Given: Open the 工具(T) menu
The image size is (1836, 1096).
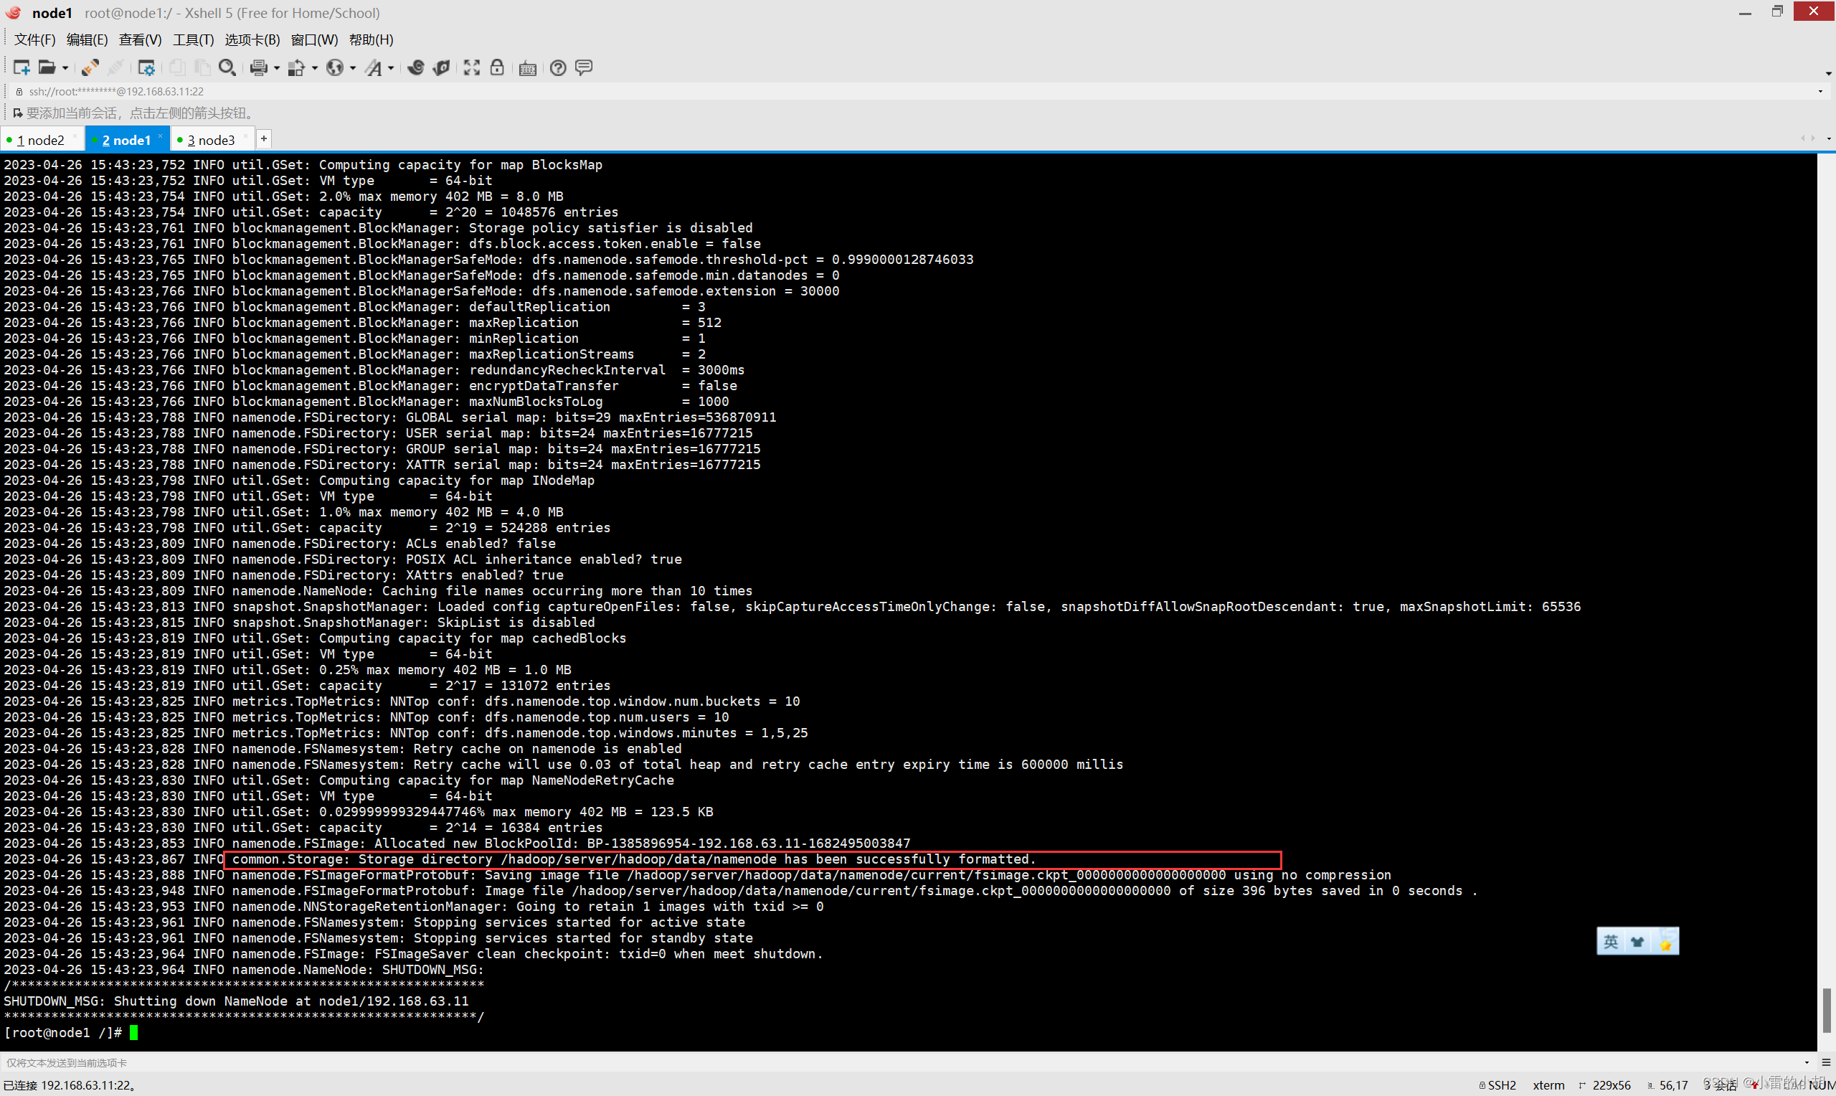Looking at the screenshot, I should 194,40.
